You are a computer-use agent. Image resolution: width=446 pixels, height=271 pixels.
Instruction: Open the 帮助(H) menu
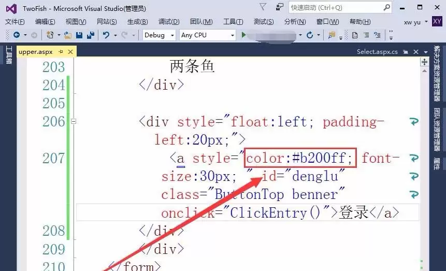360,22
